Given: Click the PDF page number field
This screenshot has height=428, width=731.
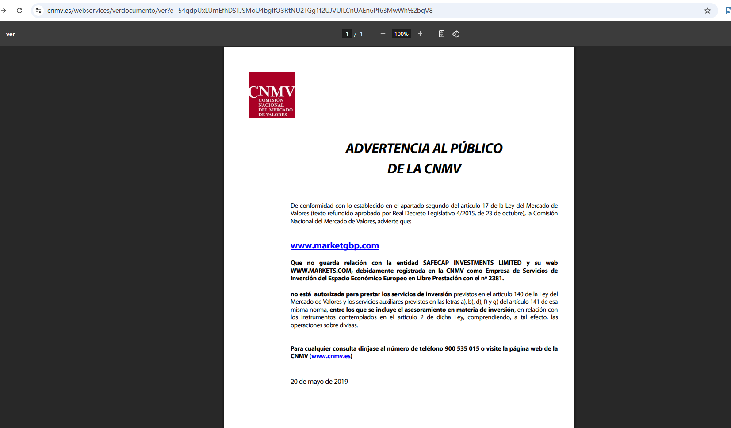Looking at the screenshot, I should pos(347,34).
